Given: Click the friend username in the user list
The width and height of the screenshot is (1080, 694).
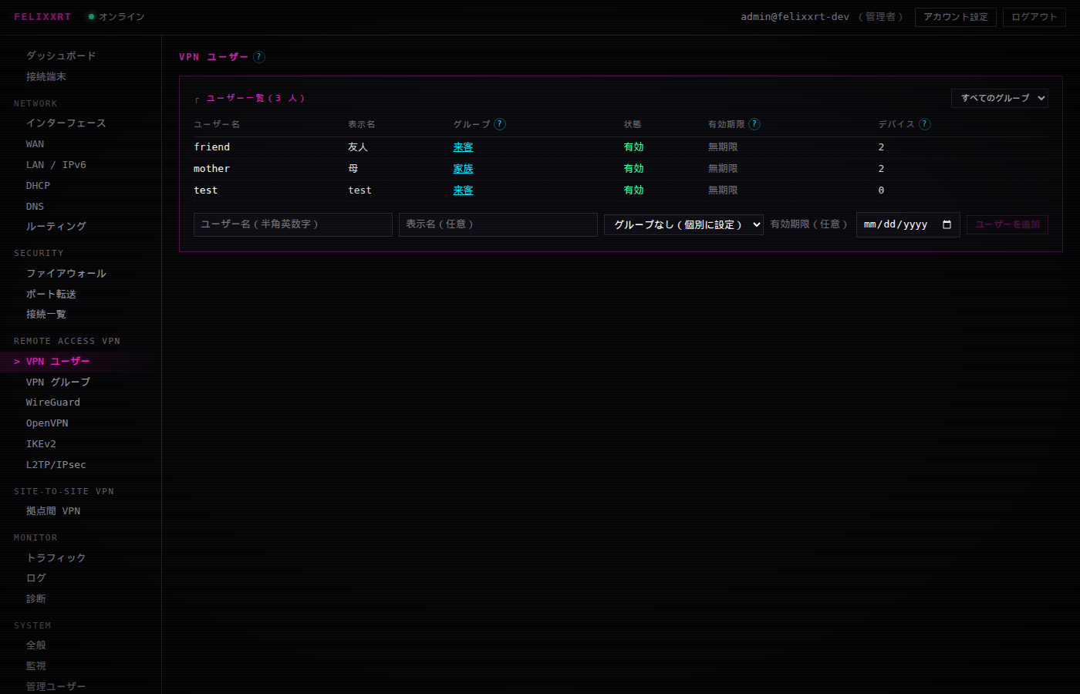Looking at the screenshot, I should (x=211, y=147).
